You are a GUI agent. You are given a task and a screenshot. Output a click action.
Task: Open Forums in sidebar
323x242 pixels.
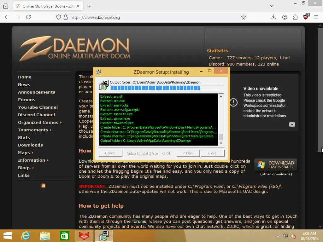[26, 100]
